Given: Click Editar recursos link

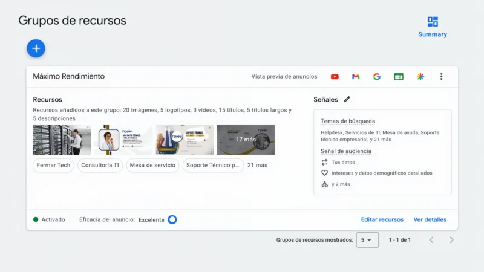Looking at the screenshot, I should [382, 219].
